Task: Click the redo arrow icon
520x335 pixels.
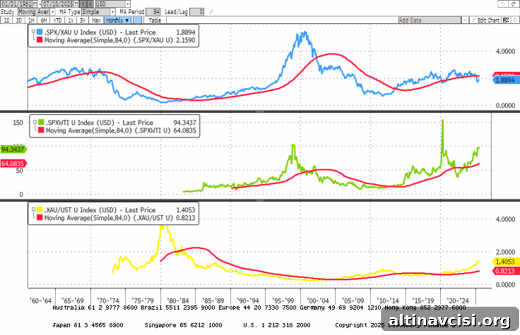Action: click(x=514, y=4)
